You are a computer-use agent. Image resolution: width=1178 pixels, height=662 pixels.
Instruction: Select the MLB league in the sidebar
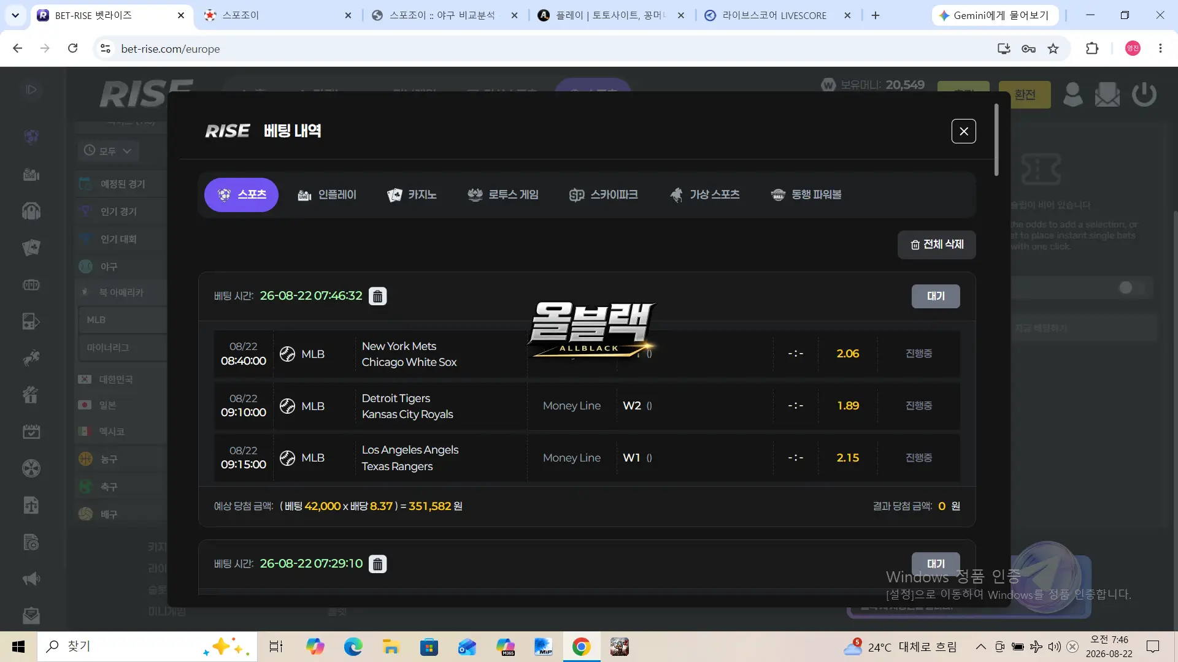123,320
